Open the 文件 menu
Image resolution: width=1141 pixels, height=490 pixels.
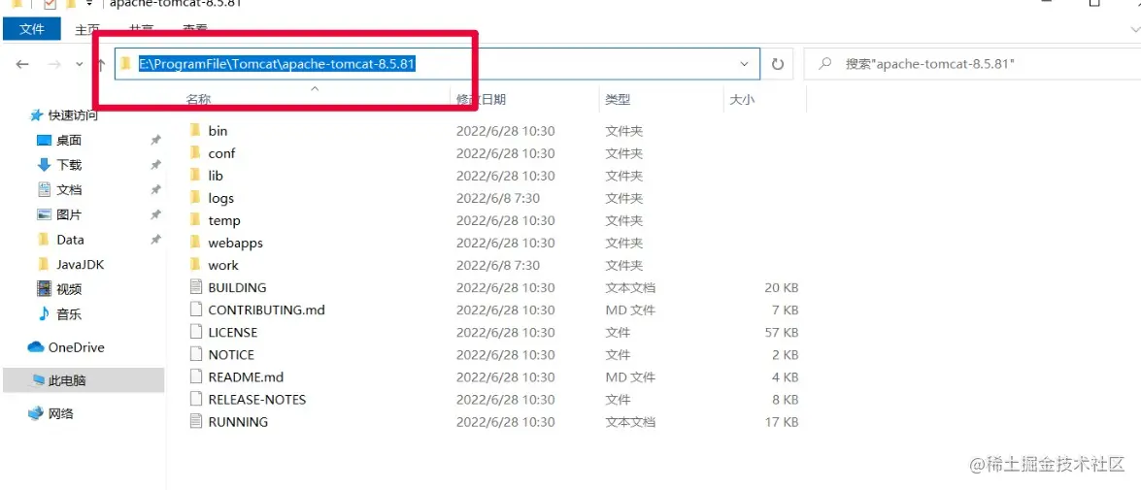coord(31,30)
